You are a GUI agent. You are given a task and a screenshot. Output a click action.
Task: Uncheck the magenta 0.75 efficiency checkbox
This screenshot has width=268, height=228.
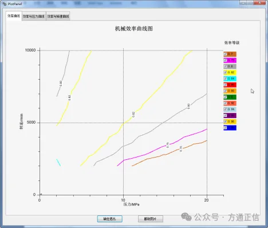225,60
